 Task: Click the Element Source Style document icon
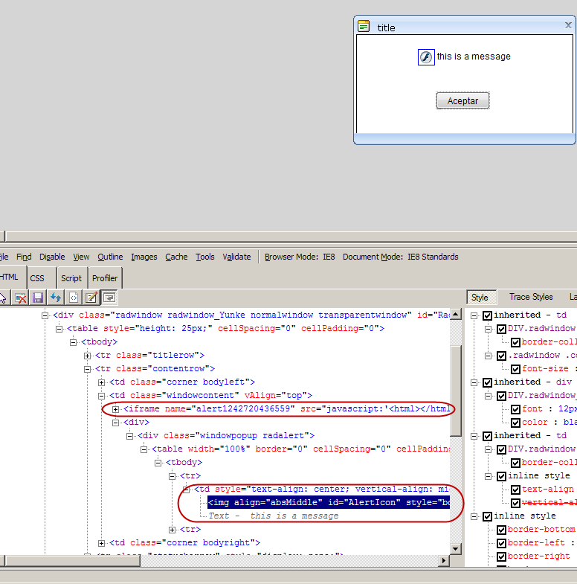click(x=74, y=298)
